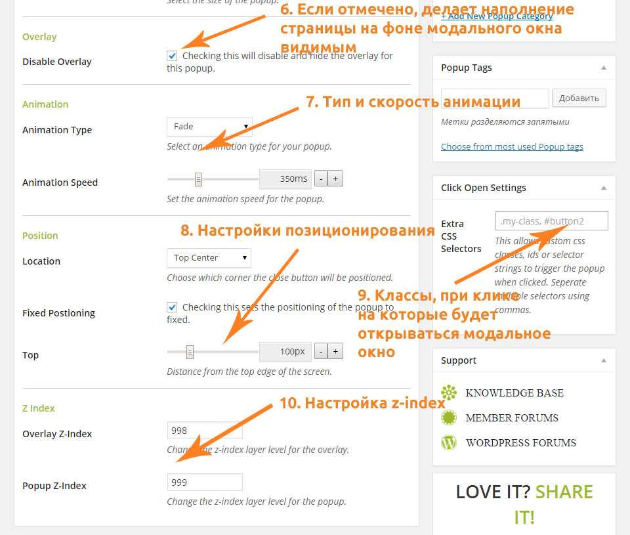Increase animation speed with plus button
Viewport: 630px width, 535px height.
(x=335, y=179)
